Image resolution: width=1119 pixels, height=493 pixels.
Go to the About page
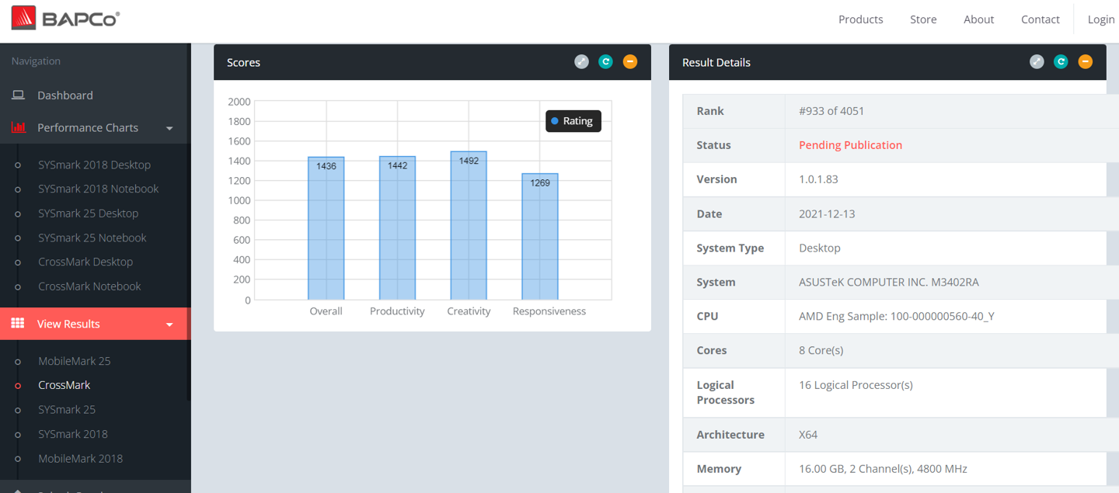tap(978, 19)
